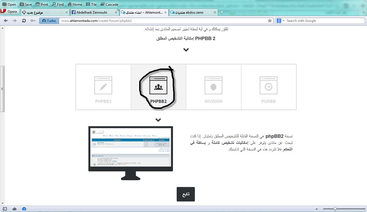Close the Abdelhadi Zennouhi tab
Image resolution: width=367 pixels, height=212 pixels.
[x=116, y=12]
